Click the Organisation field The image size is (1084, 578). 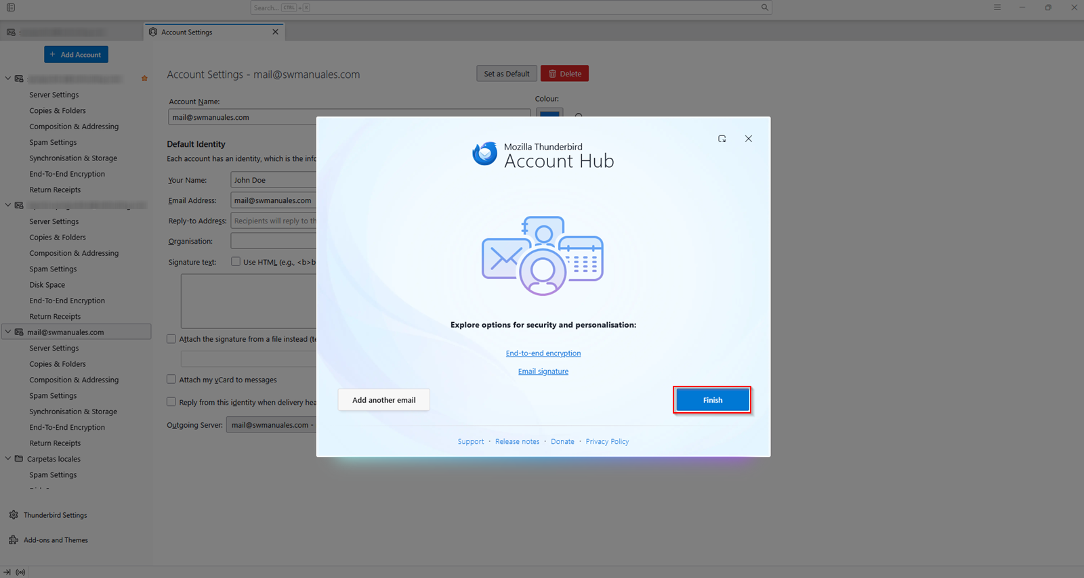pos(274,241)
